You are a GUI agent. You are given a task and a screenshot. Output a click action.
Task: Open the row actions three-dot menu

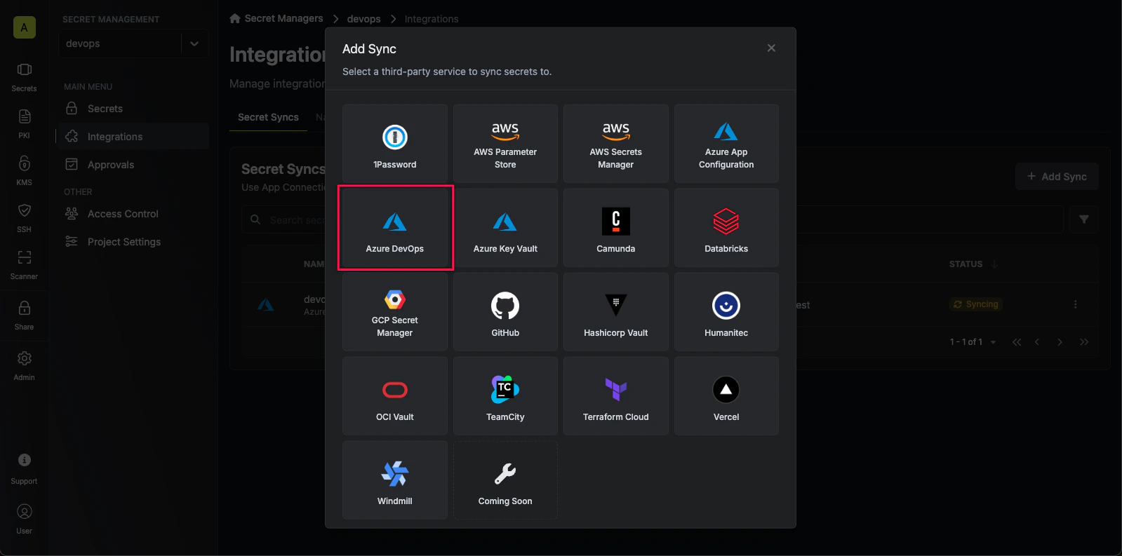[x=1075, y=304]
